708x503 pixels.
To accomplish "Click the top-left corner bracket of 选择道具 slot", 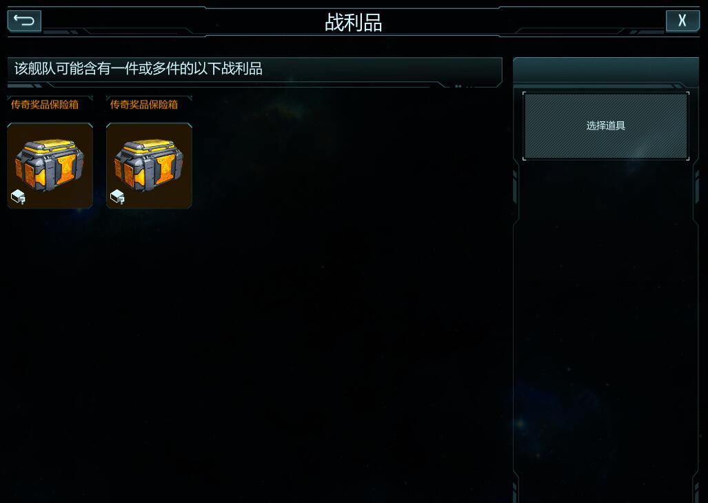I will point(525,94).
